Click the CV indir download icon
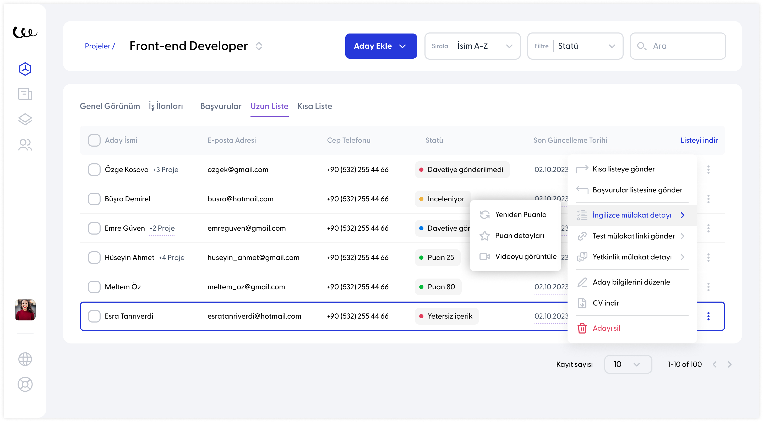Screen dimensions: 763x422 coord(582,303)
